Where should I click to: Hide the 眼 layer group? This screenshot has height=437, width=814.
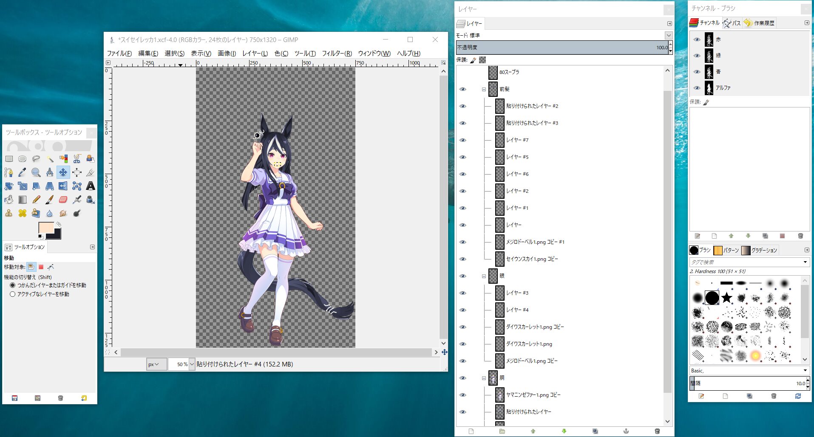point(463,276)
